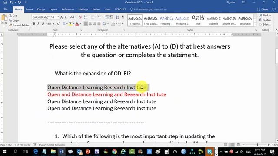Screen dimensions: 278x156
Task: Apply the red font color
Action: click(x=77, y=23)
